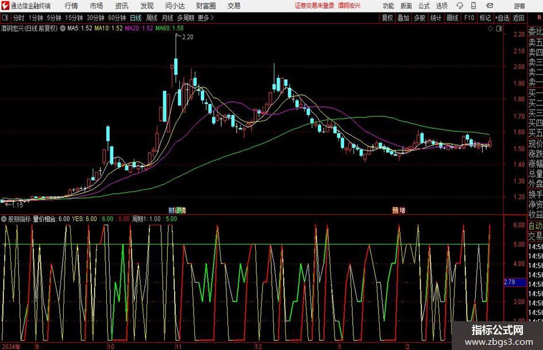Click the 返回 back button
The width and height of the screenshot is (543, 350).
518,18
